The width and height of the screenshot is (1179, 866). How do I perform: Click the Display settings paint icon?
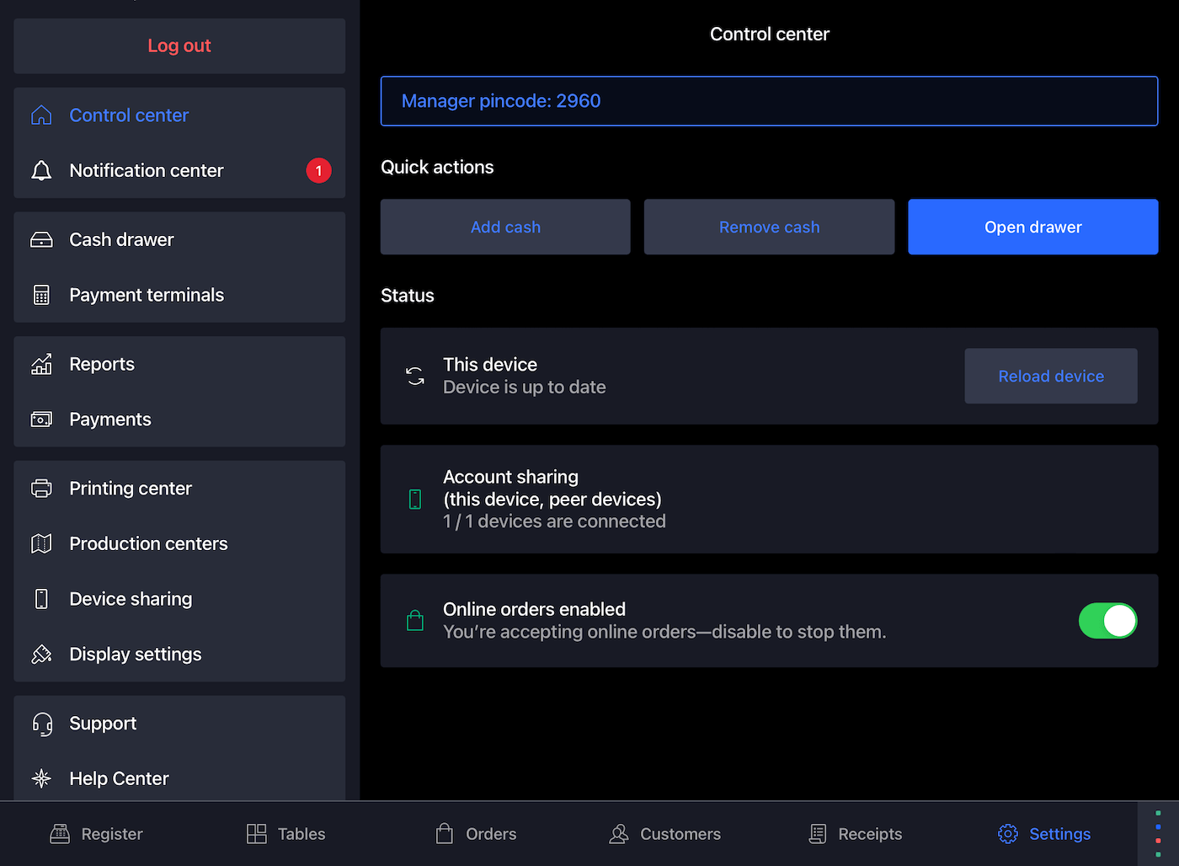(x=41, y=655)
